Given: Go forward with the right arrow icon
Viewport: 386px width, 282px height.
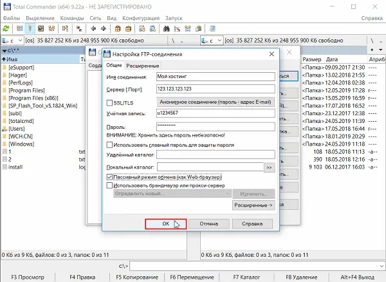Looking at the screenshot, I should 104,28.
